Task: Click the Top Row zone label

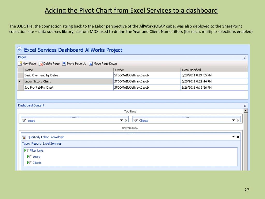Action: pyautogui.click(x=130, y=111)
